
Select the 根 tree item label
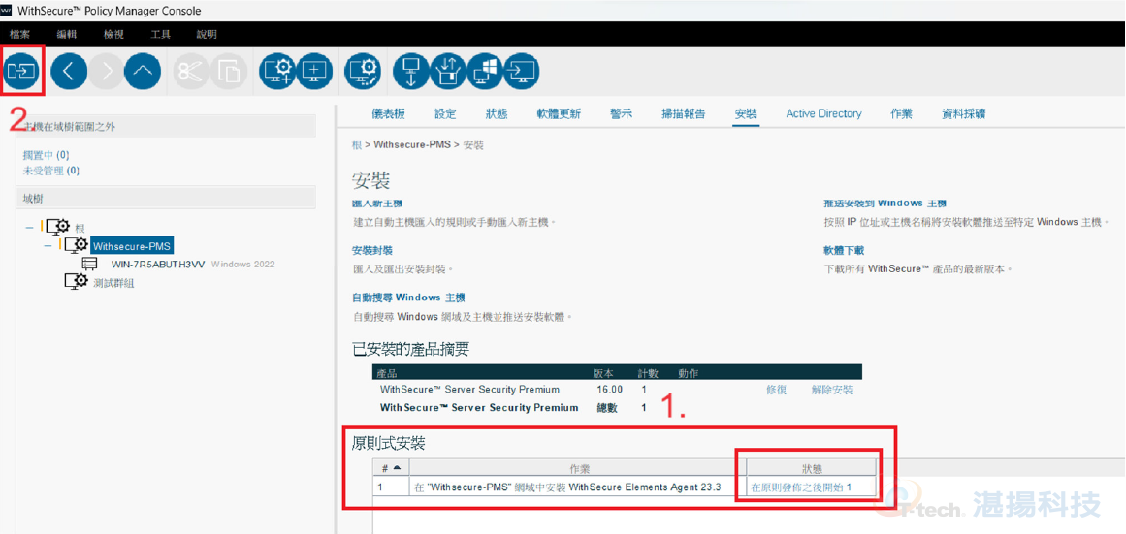pos(80,228)
